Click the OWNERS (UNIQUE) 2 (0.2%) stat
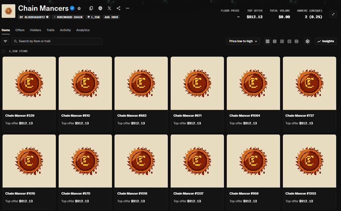This screenshot has width=341, height=211. 310,14
